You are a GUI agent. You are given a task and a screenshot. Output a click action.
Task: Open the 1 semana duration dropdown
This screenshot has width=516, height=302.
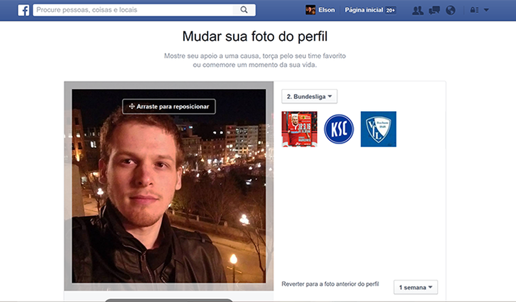tap(415, 287)
